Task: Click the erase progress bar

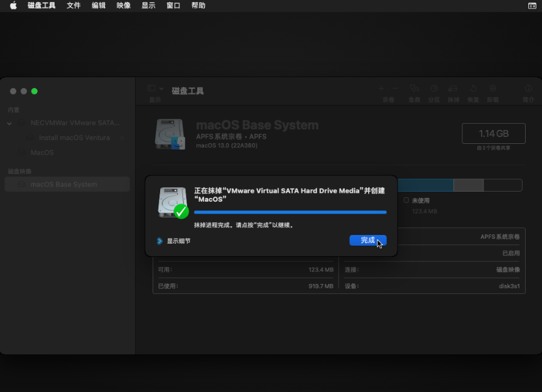Action: (x=290, y=212)
